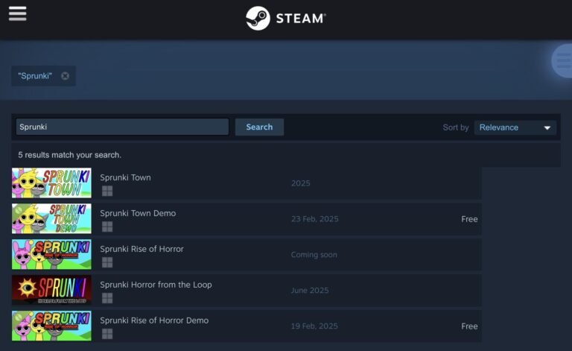Viewport: 572px width, 351px height.
Task: Click the Windows icon under Sprunki Town
Action: point(107,191)
